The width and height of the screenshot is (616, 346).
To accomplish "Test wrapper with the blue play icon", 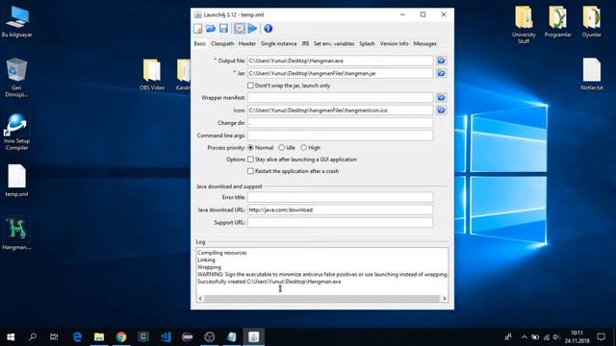I will (x=252, y=28).
